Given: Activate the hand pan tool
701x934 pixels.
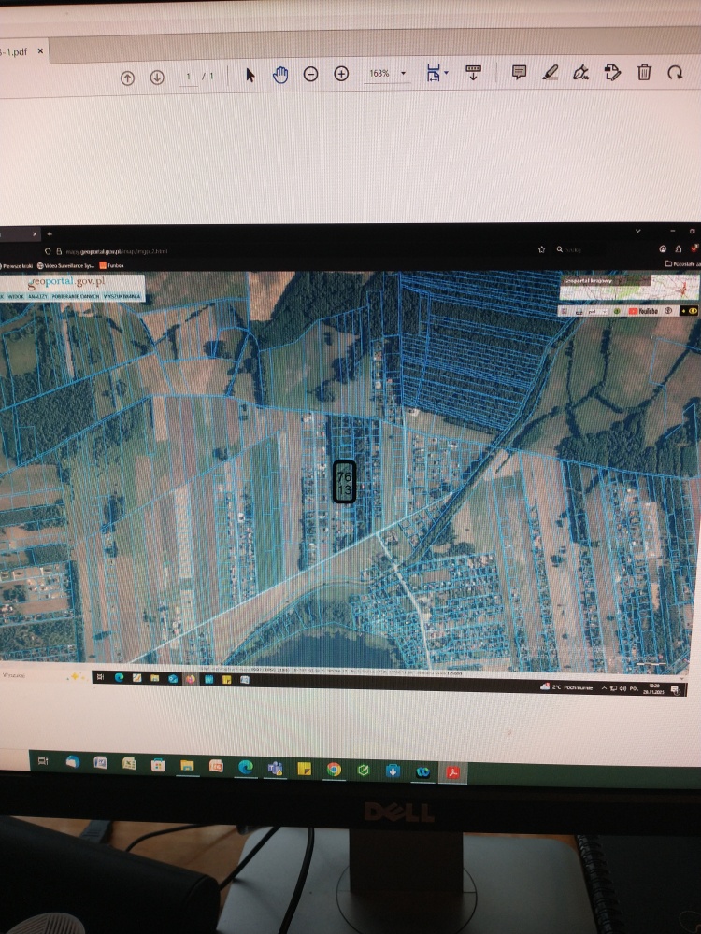Looking at the screenshot, I should 279,75.
